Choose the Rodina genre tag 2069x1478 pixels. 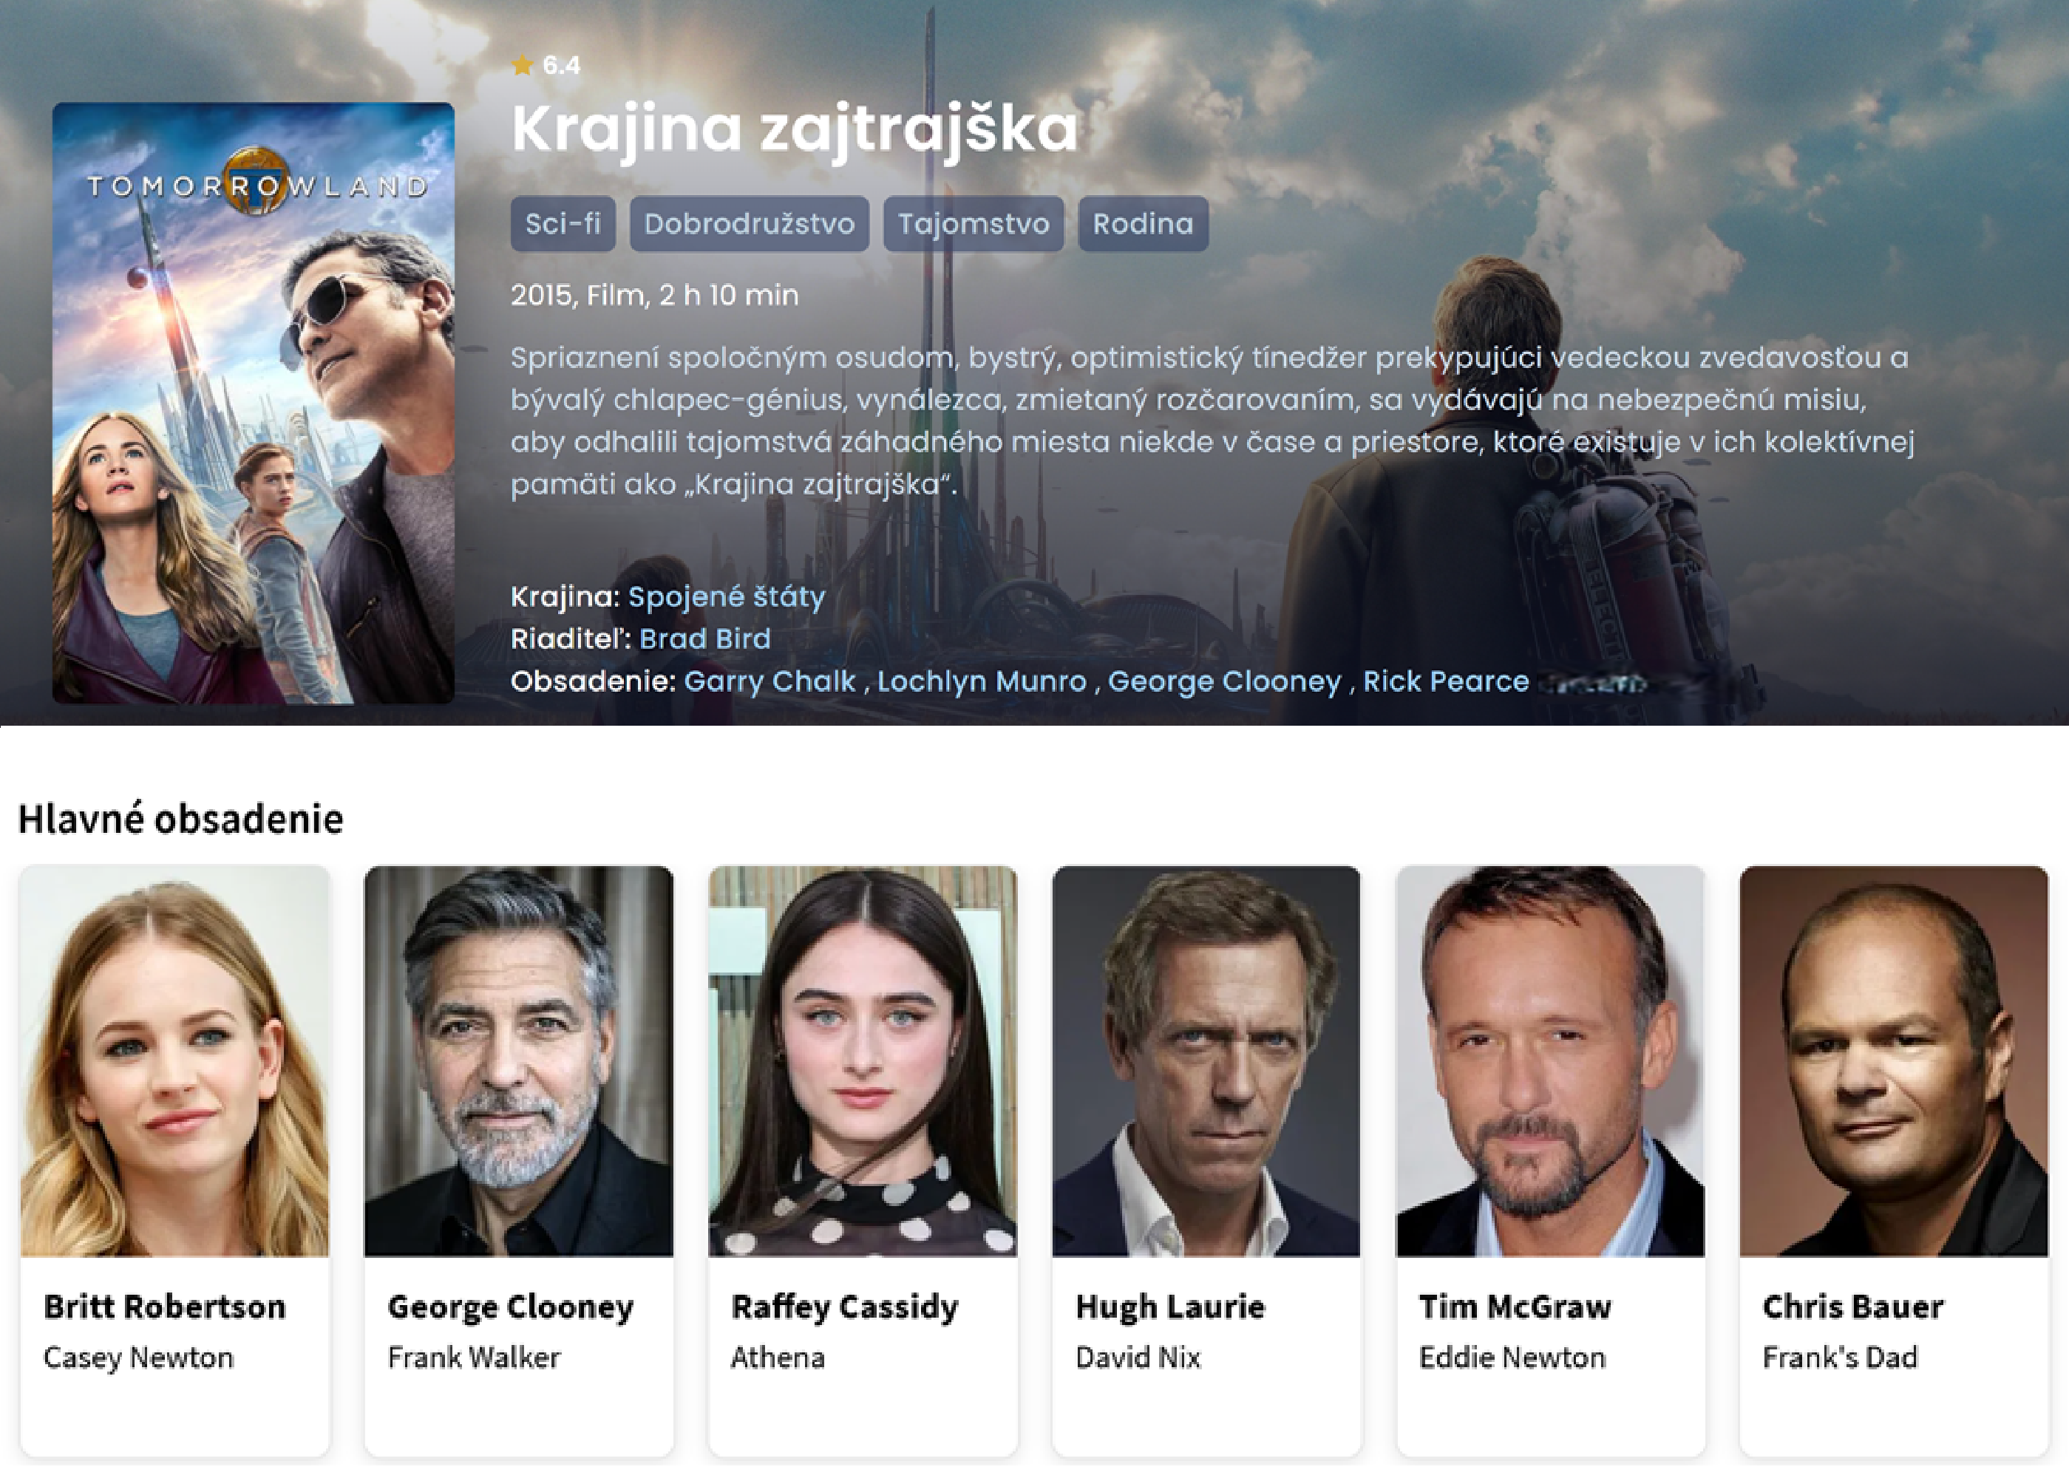(x=1142, y=224)
